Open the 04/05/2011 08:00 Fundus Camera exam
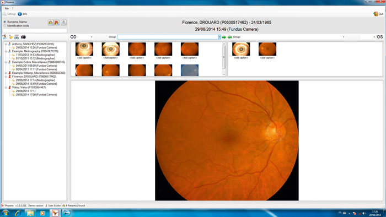Viewport: 386px width, 217px height. [36, 66]
